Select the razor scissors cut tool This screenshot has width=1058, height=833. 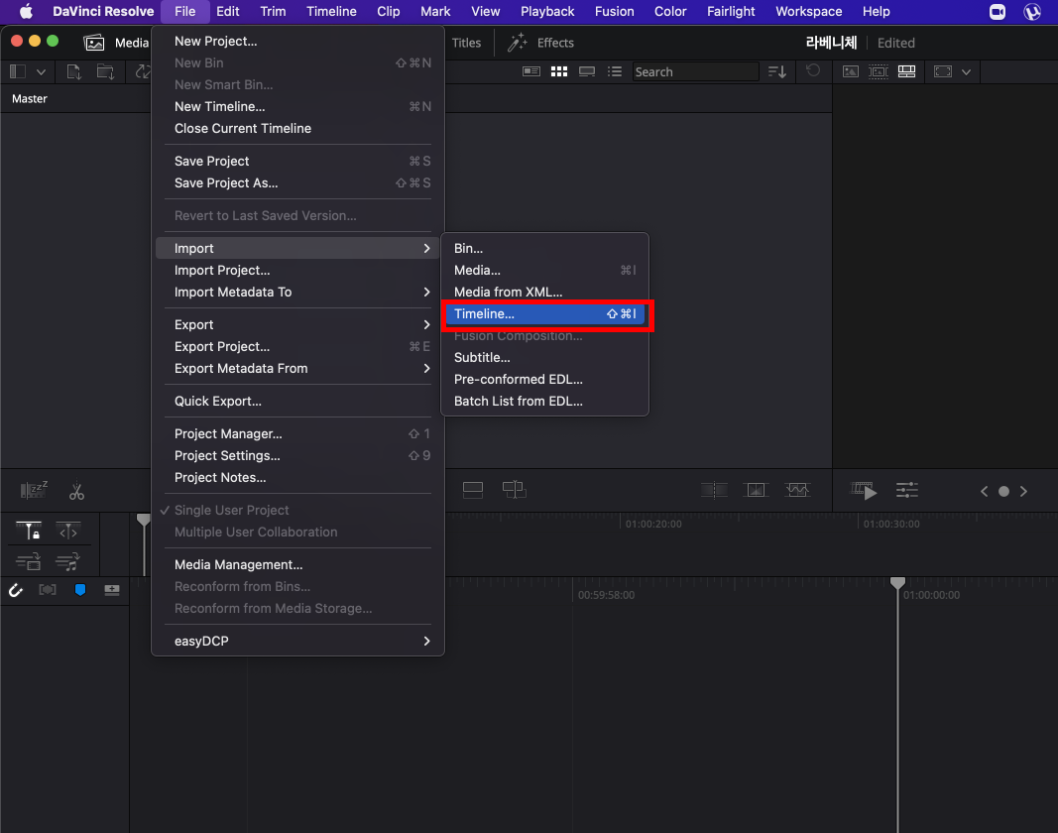pos(76,492)
